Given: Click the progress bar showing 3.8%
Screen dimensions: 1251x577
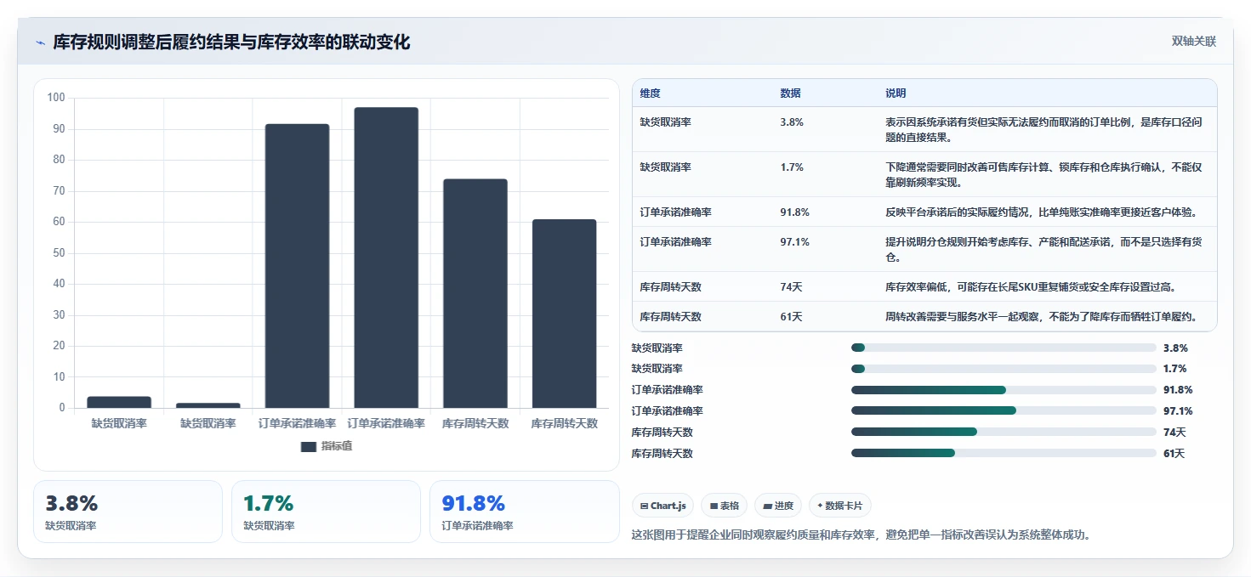Looking at the screenshot, I should click(x=1004, y=348).
